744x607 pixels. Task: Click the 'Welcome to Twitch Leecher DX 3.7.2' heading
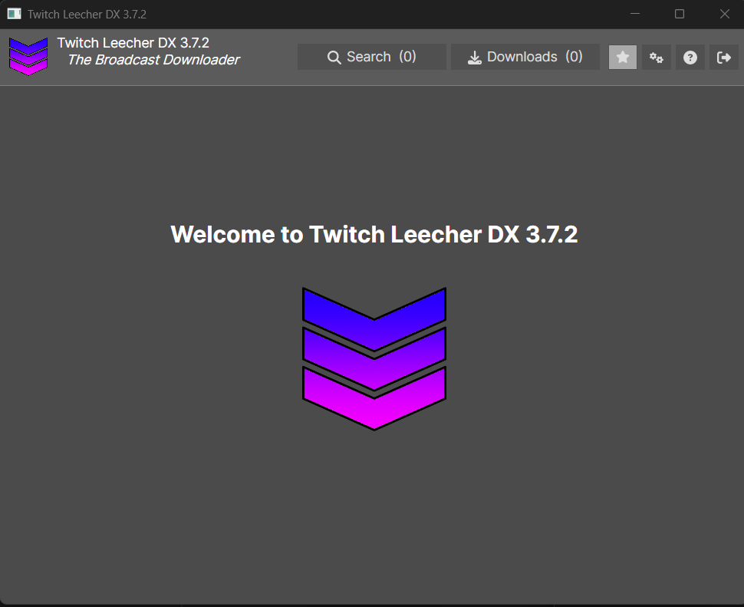coord(374,235)
